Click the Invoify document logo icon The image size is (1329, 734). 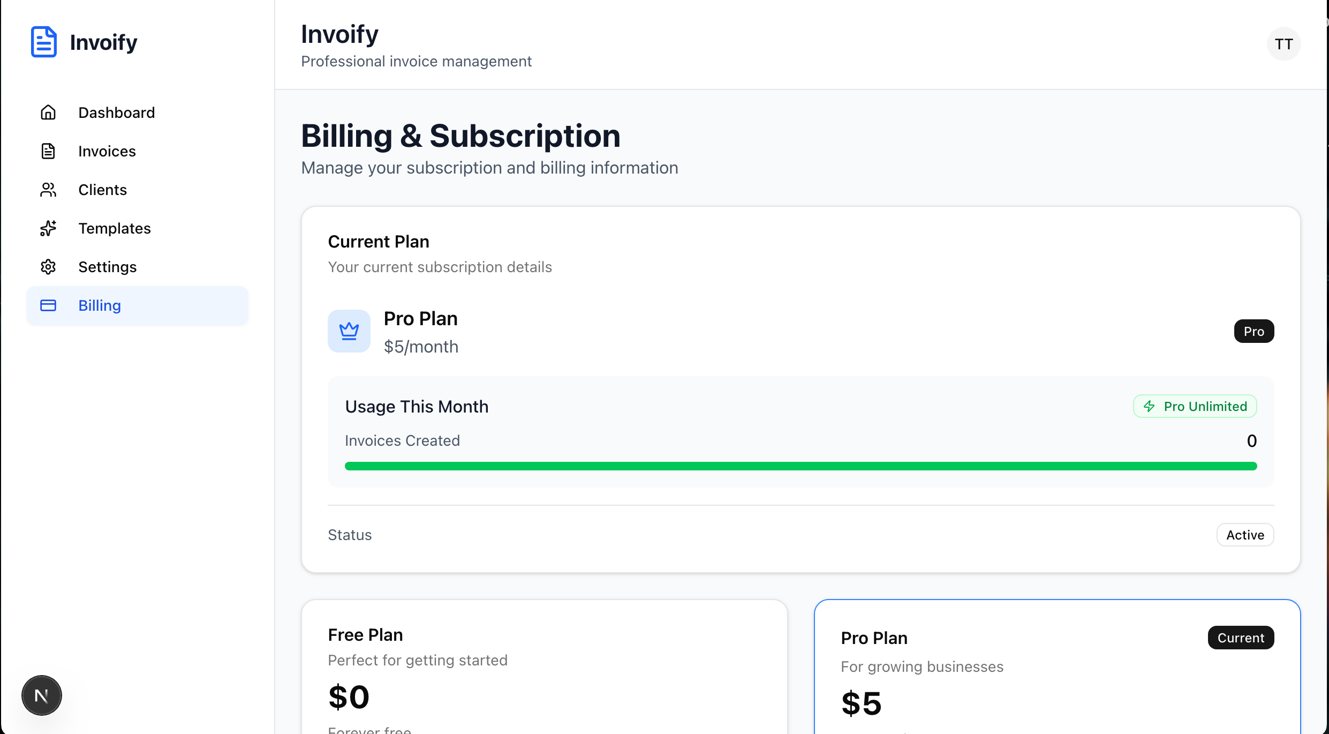(43, 42)
